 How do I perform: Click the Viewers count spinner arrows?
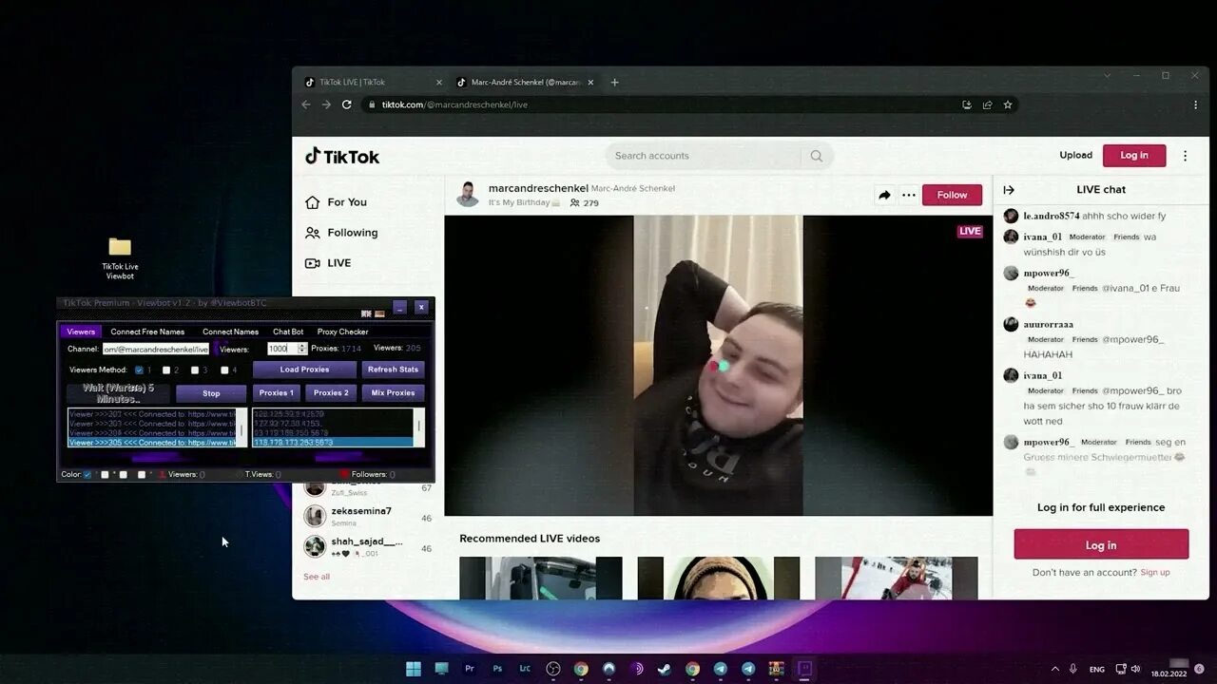click(302, 349)
